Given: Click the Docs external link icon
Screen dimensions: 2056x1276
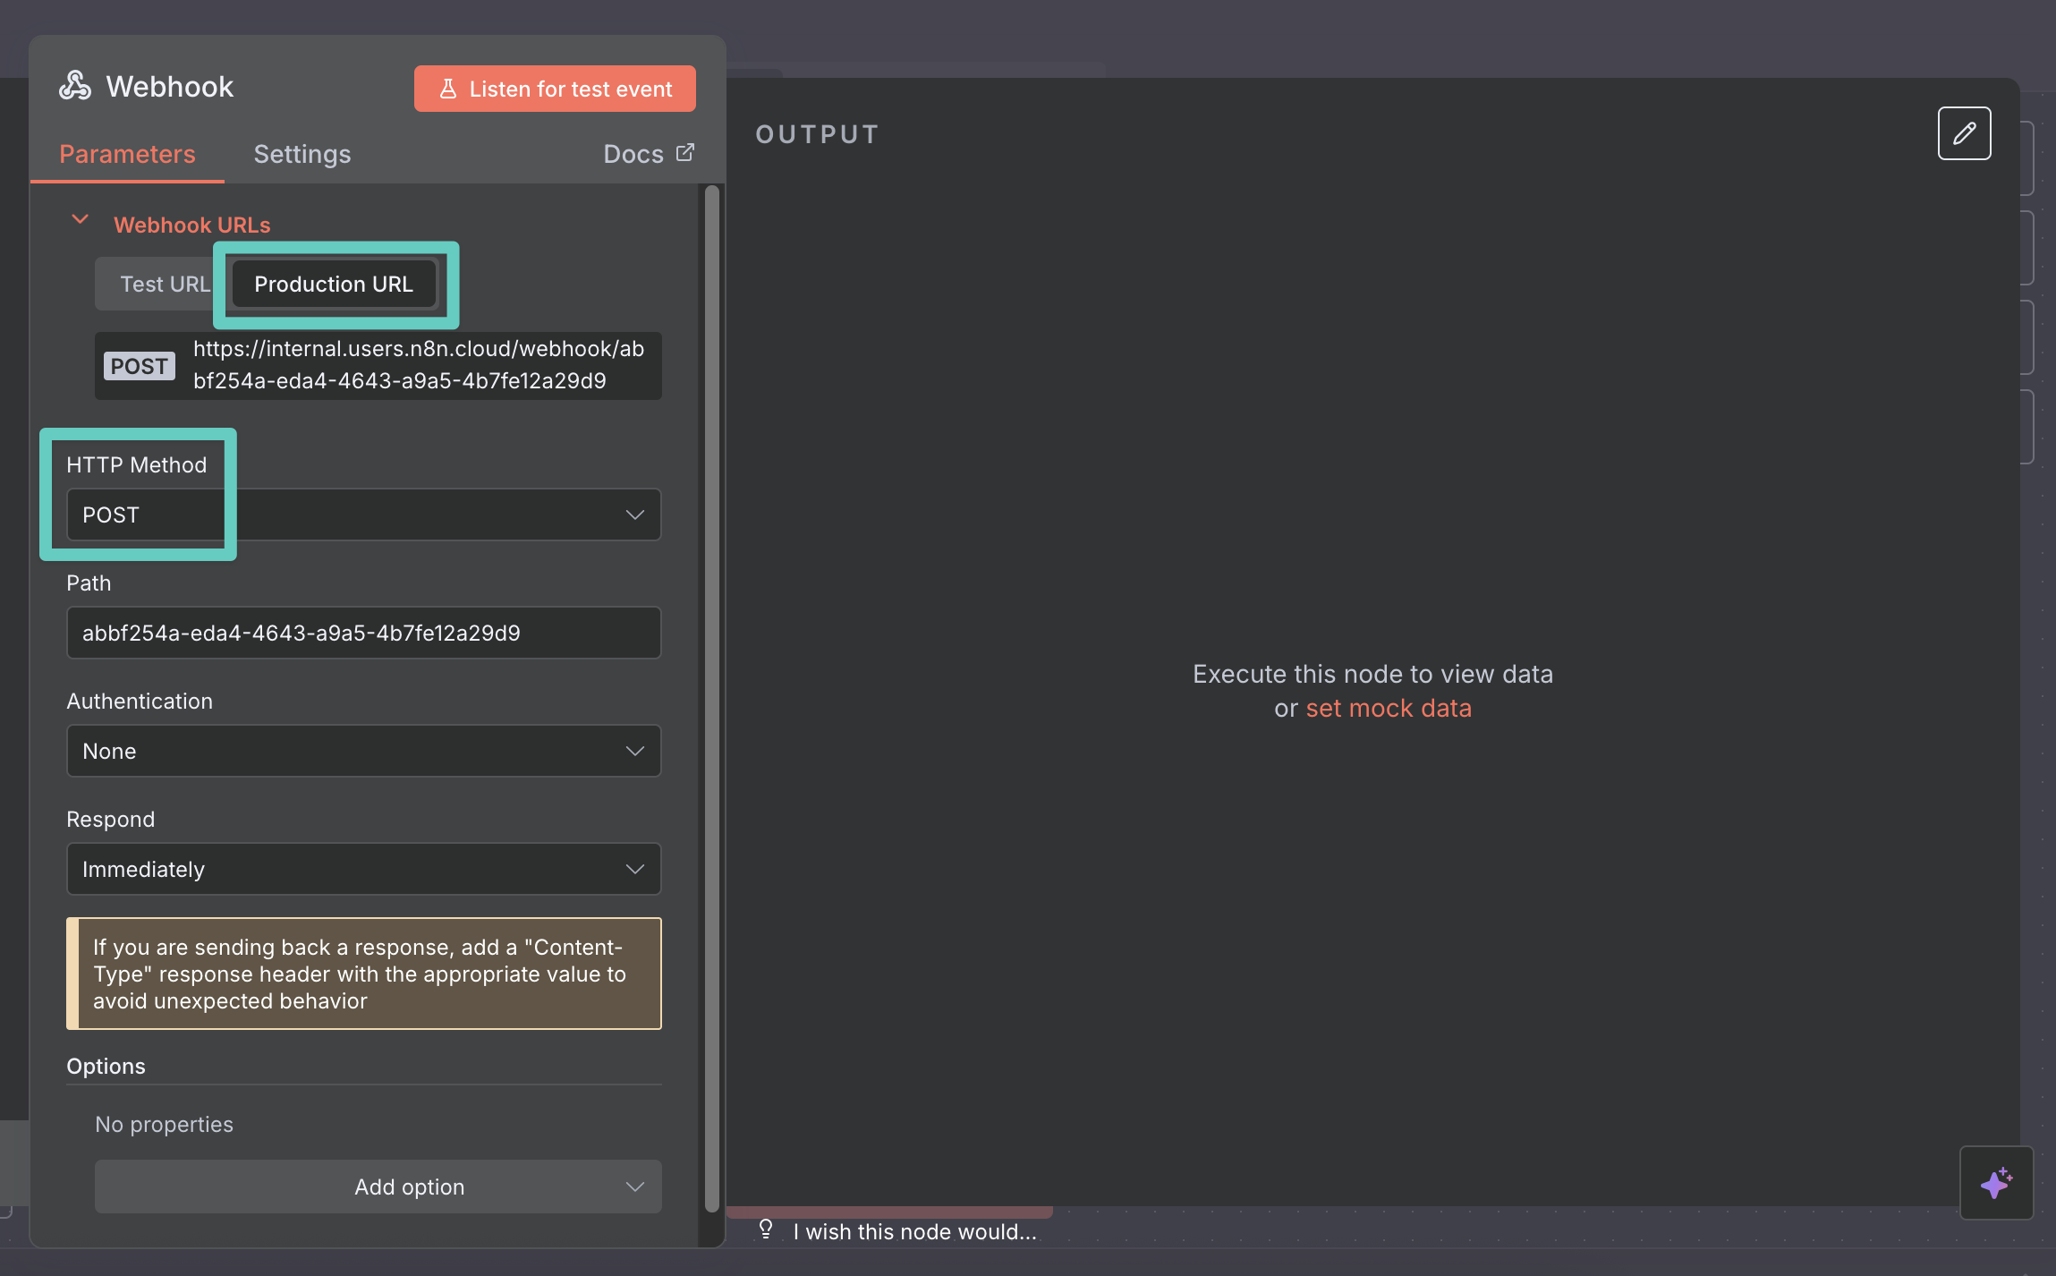Looking at the screenshot, I should (x=685, y=153).
